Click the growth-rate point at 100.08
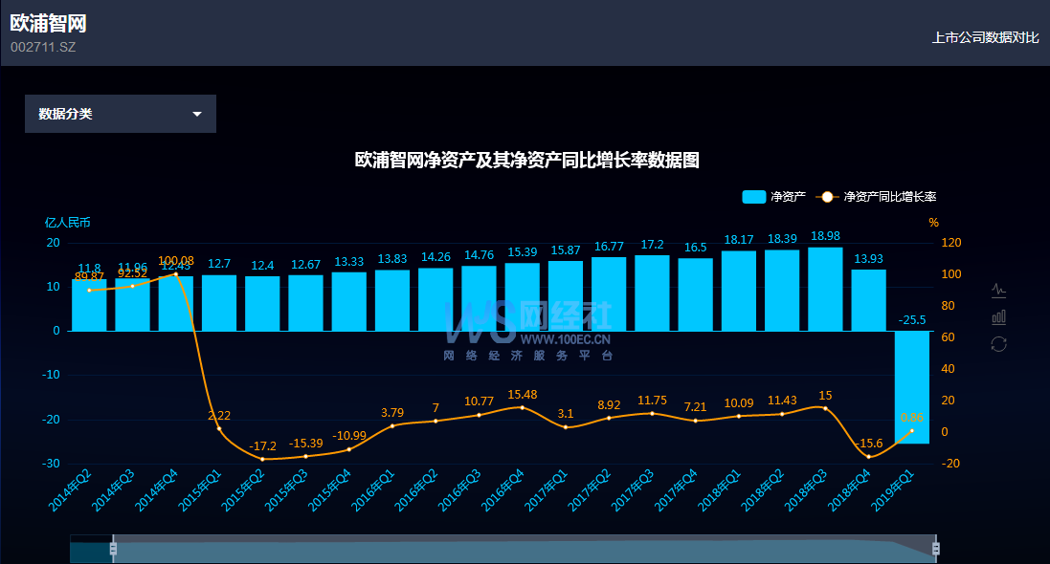The width and height of the screenshot is (1050, 564). 176,273
